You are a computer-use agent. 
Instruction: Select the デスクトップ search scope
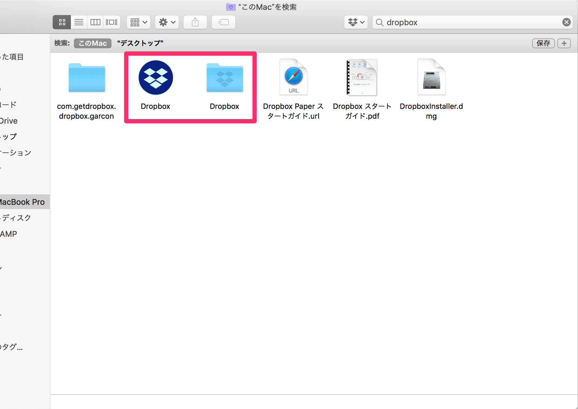140,43
